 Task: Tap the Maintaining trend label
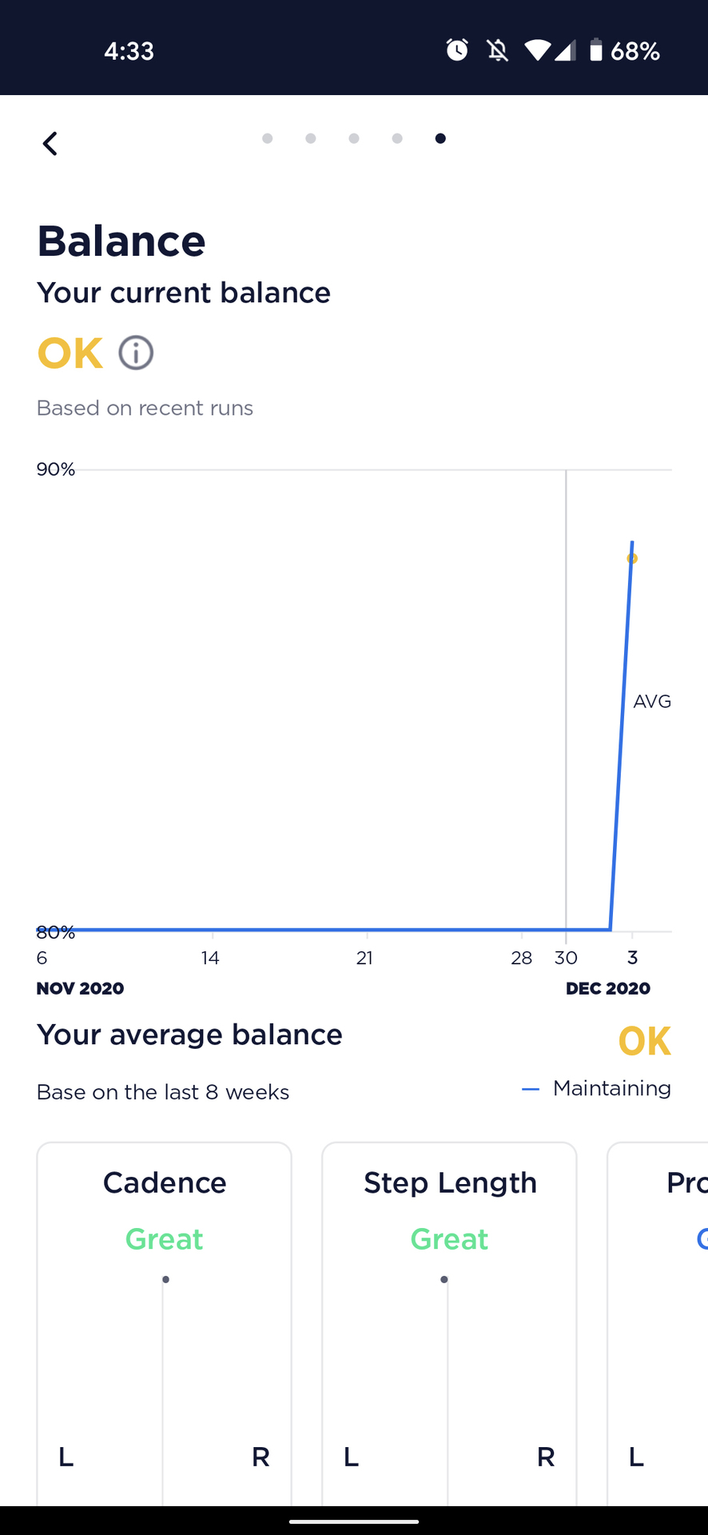point(611,1089)
